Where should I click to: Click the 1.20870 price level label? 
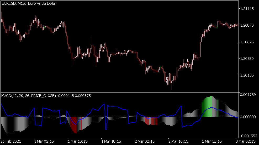tap(247, 25)
